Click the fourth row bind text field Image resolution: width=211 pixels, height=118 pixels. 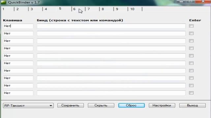click(x=111, y=48)
